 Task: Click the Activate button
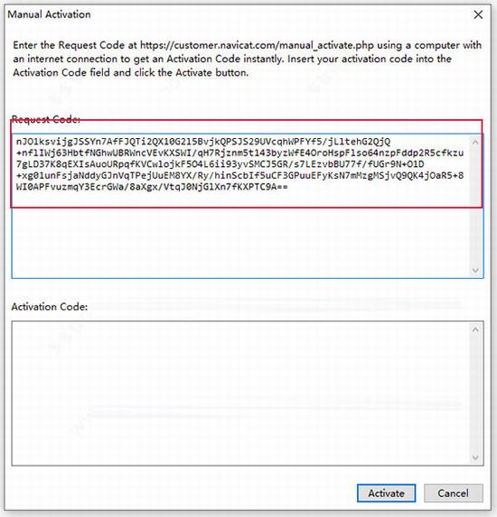pyautogui.click(x=386, y=493)
